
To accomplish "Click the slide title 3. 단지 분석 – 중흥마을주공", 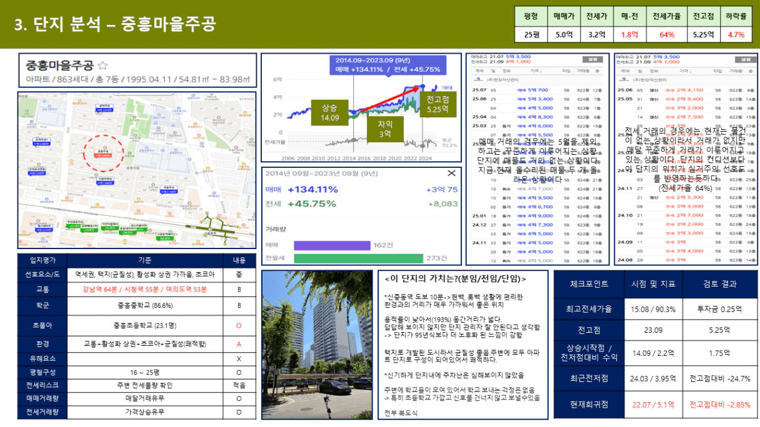I will 116,25.
